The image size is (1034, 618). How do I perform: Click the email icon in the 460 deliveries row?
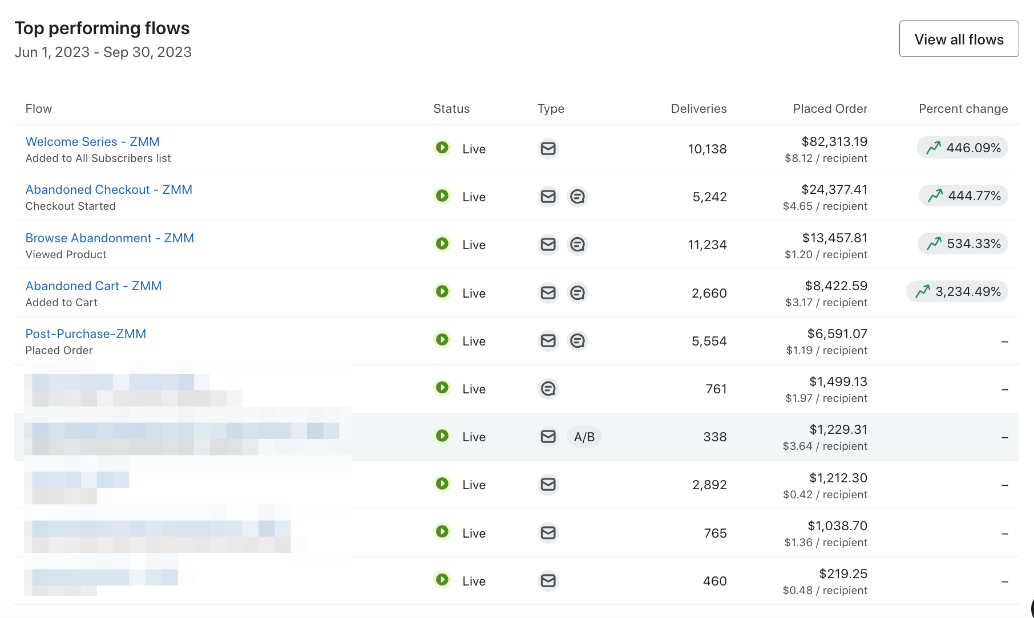[548, 580]
